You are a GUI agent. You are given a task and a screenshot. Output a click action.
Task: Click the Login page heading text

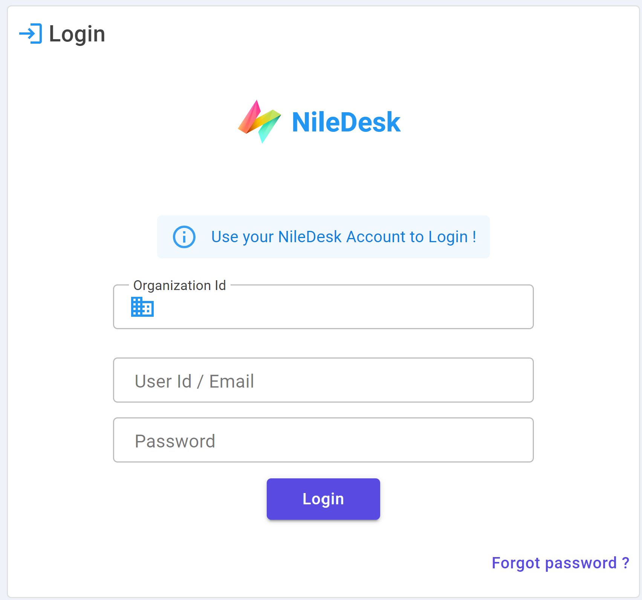pyautogui.click(x=77, y=34)
